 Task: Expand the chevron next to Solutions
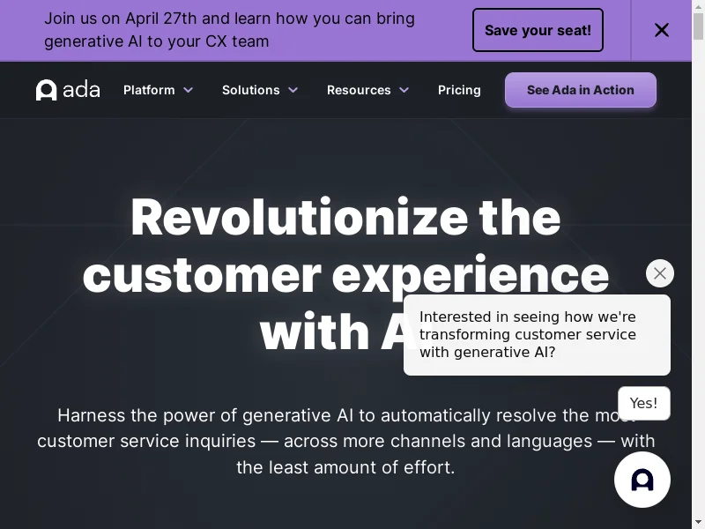coord(293,91)
